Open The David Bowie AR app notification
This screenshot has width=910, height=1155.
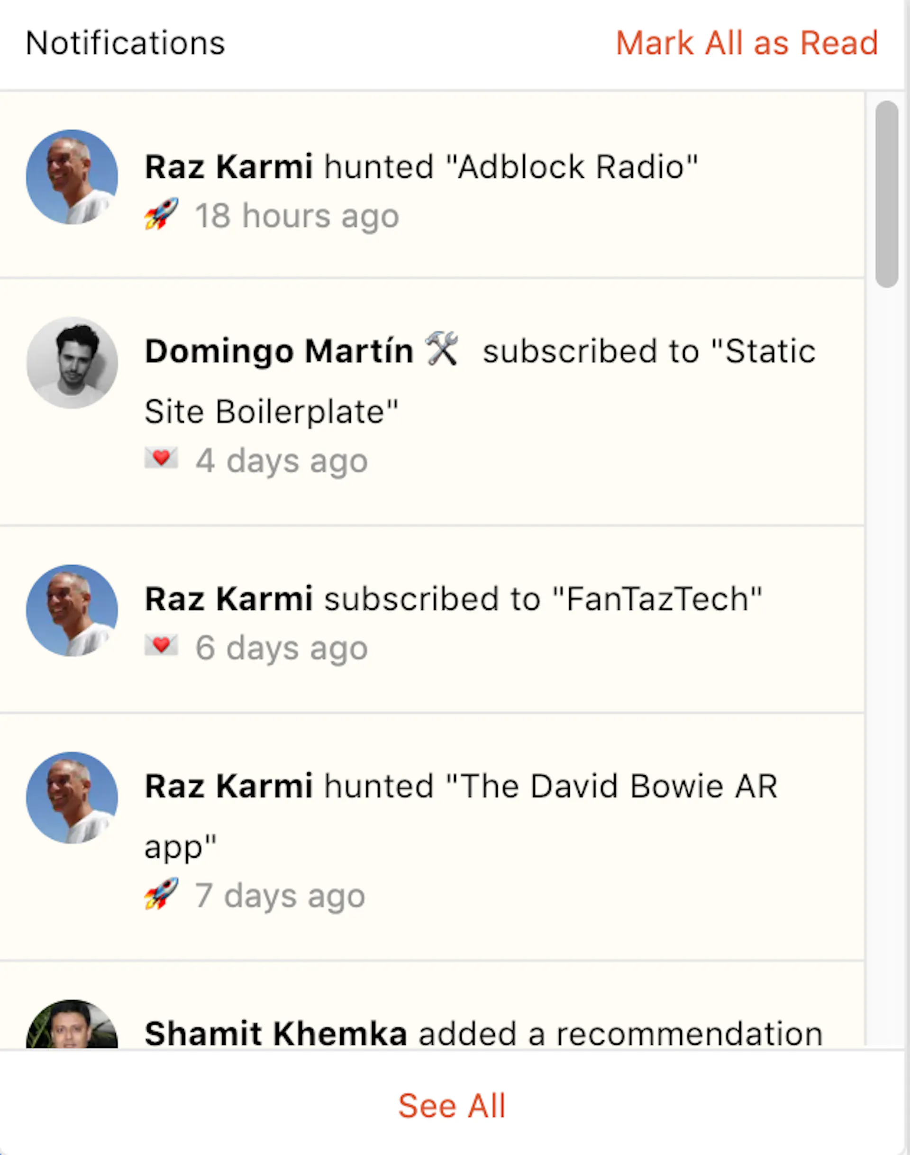[x=432, y=837]
